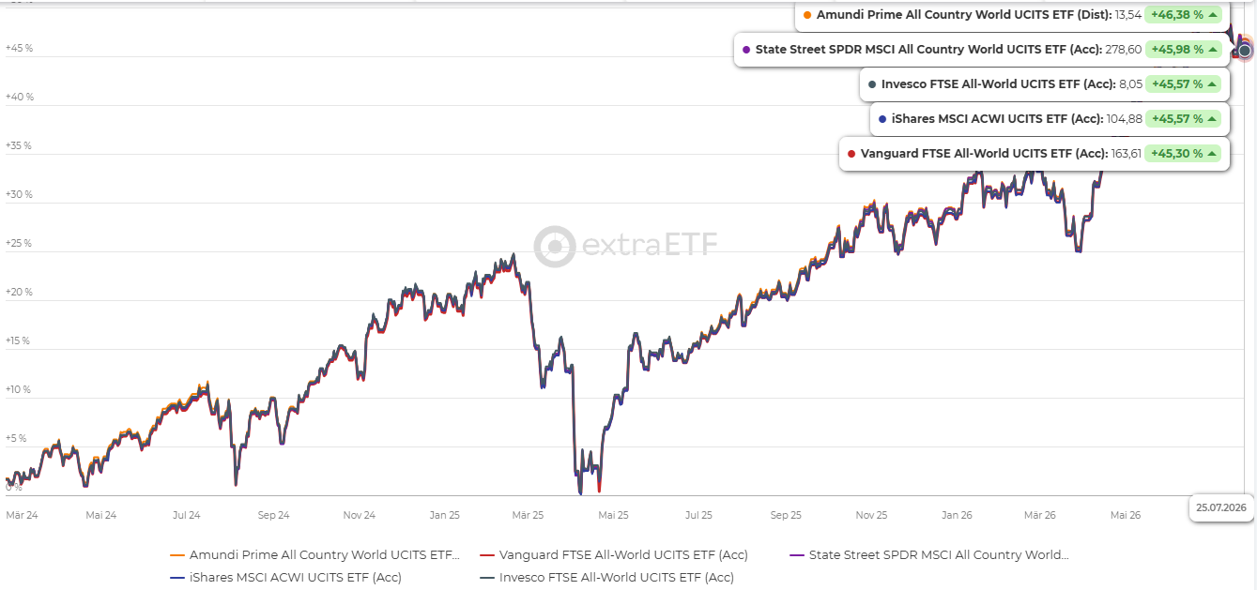Click up-arrow icon in Amundi +46,38 % badge
The height and width of the screenshot is (590, 1257).
1213,15
